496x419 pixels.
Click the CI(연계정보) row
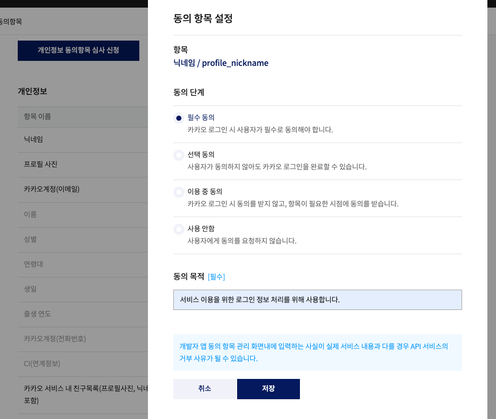[83, 364]
